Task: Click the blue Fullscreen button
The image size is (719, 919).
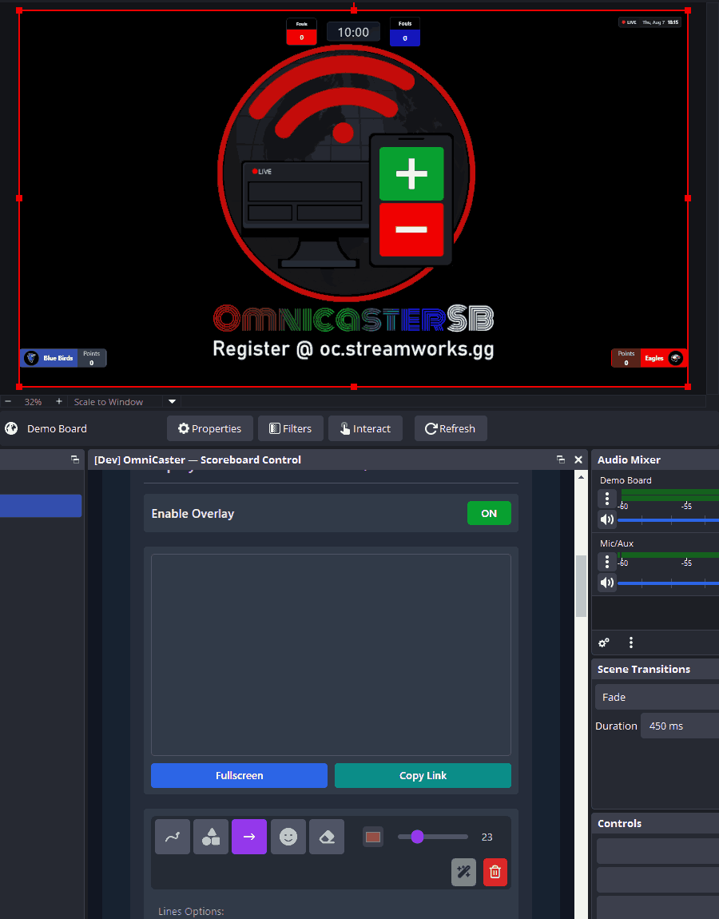Action: click(x=239, y=775)
